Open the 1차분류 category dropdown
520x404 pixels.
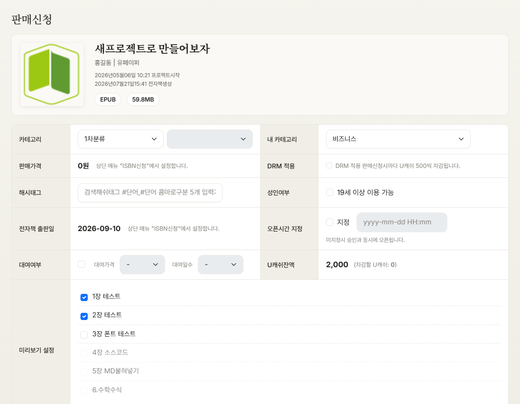[121, 139]
